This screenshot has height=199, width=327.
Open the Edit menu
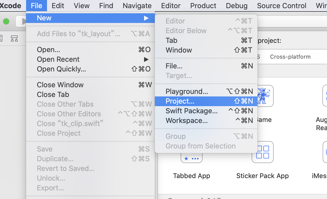[58, 6]
